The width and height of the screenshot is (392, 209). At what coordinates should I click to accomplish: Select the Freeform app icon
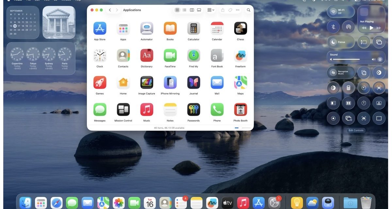tap(240, 56)
